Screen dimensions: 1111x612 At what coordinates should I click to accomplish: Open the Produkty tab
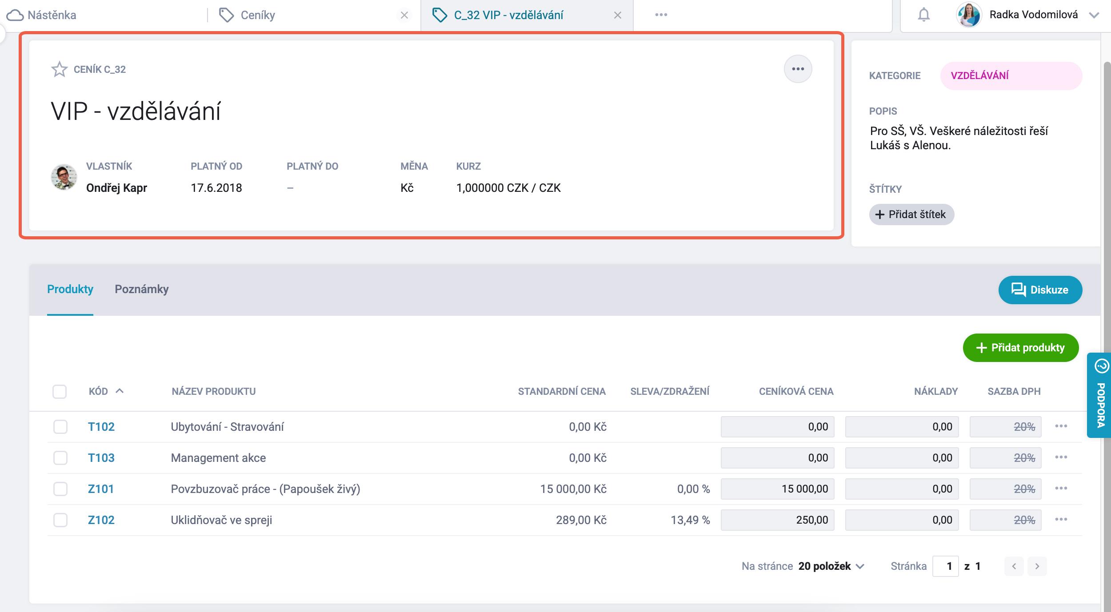(70, 289)
